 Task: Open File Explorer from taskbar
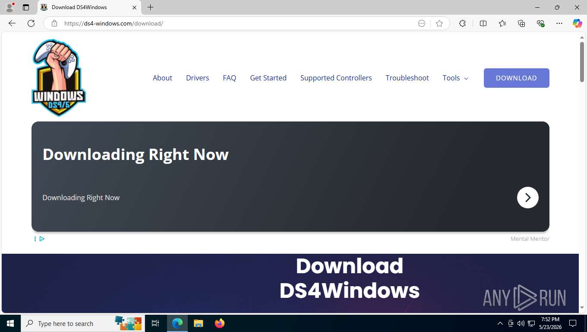[198, 323]
